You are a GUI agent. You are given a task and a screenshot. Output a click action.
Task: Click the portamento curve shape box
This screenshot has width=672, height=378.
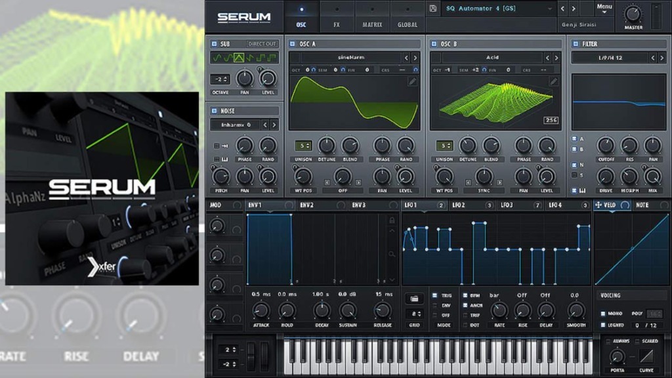click(x=646, y=356)
